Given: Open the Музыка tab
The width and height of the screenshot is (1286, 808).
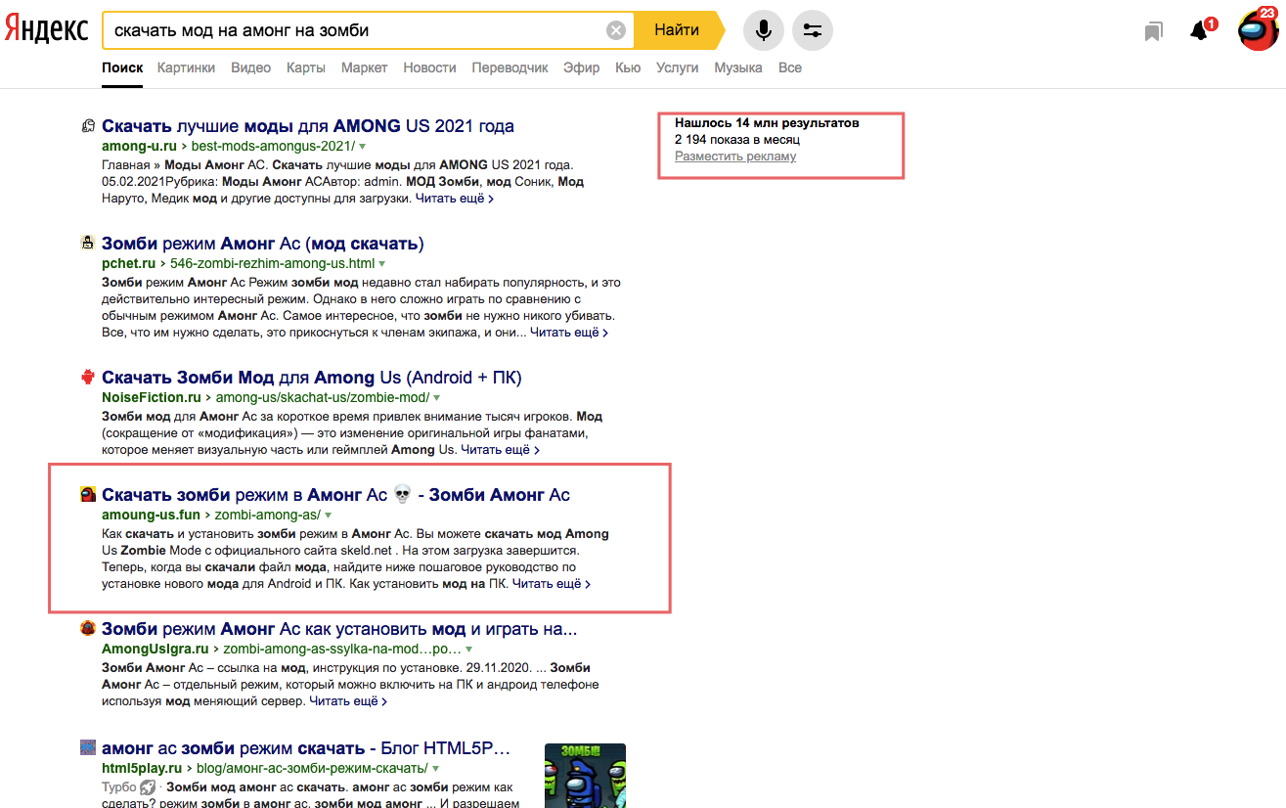Looking at the screenshot, I should click(x=738, y=67).
